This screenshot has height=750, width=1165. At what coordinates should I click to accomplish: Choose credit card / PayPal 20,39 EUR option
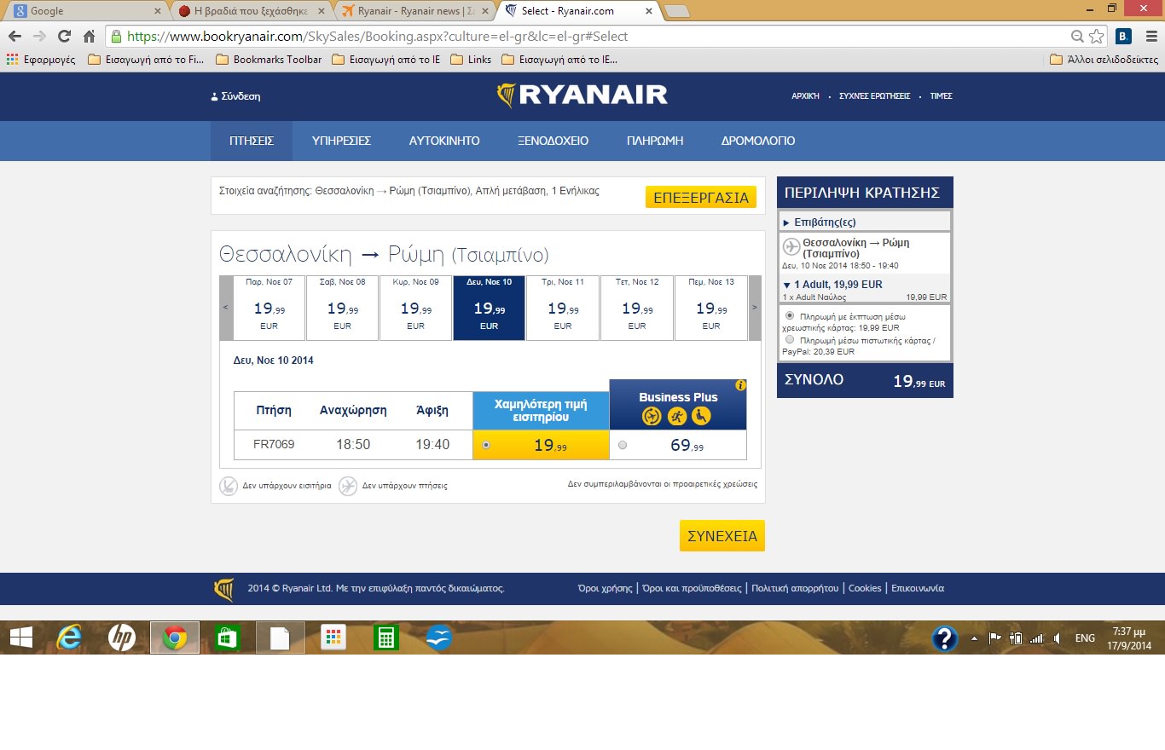point(789,339)
